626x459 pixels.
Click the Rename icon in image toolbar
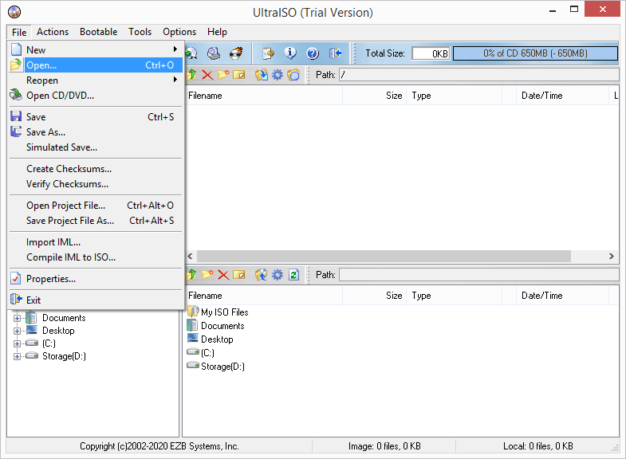click(x=238, y=75)
